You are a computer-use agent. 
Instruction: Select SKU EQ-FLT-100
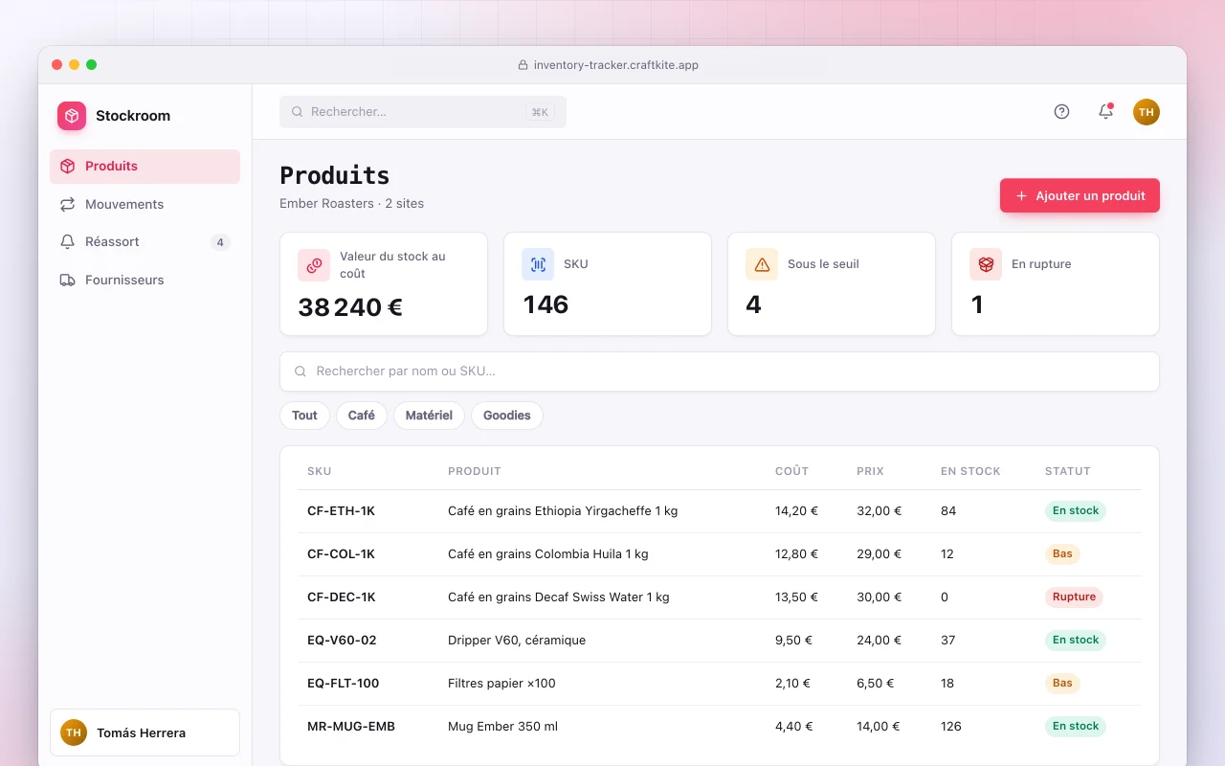pos(344,684)
